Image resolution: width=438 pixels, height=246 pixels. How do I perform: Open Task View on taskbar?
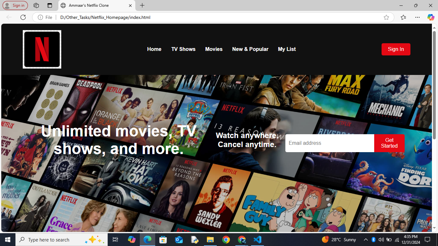coord(115,240)
